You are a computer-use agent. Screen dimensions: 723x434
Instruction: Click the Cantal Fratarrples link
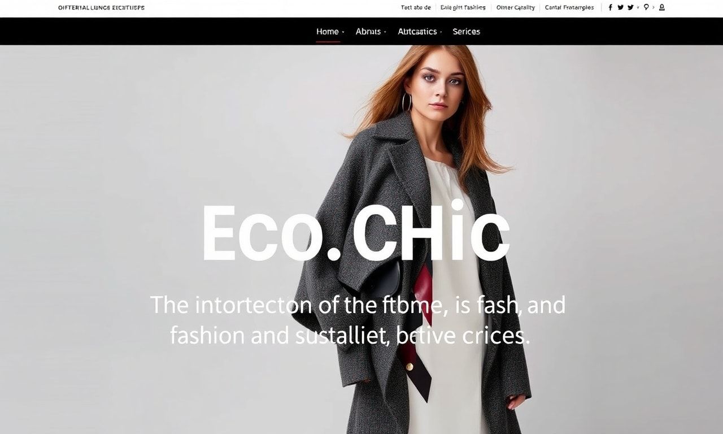(569, 7)
